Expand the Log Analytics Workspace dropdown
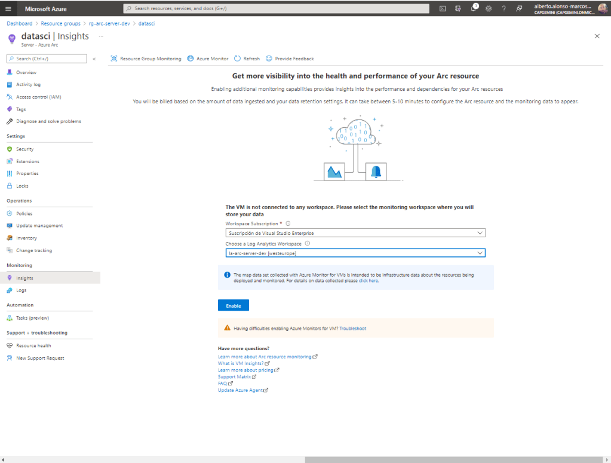Viewport: 611px width, 463px height. point(355,253)
